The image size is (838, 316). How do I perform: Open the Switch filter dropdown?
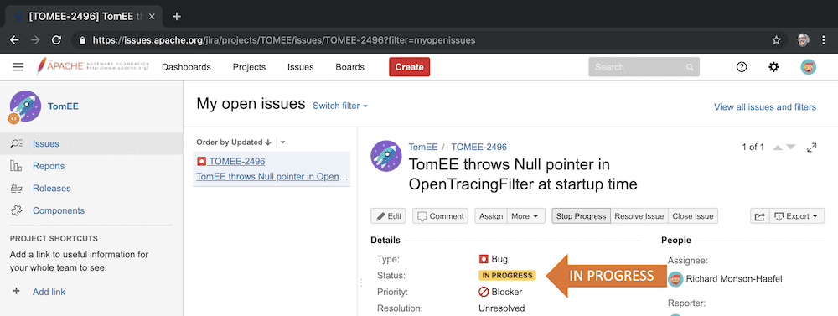coord(340,106)
